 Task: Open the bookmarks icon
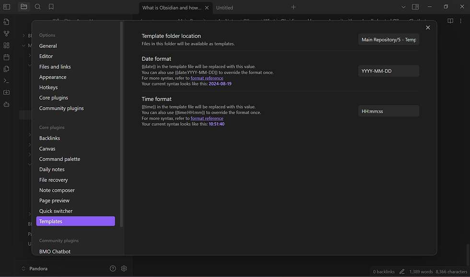(51, 7)
